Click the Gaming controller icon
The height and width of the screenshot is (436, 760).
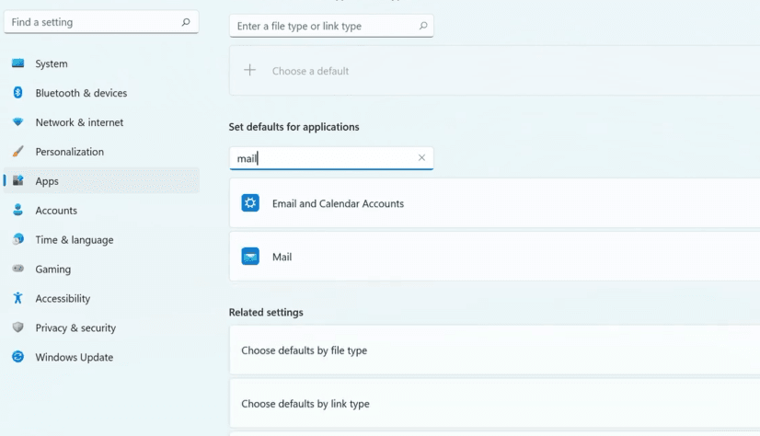(17, 269)
